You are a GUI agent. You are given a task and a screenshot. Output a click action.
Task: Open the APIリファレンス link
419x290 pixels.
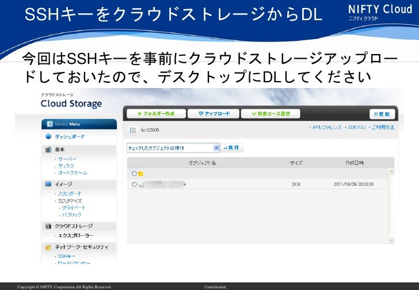tap(327, 127)
